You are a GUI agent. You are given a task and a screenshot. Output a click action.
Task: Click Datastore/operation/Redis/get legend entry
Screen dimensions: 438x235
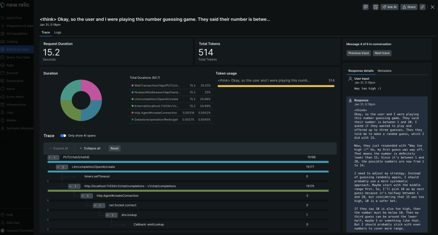click(x=171, y=119)
